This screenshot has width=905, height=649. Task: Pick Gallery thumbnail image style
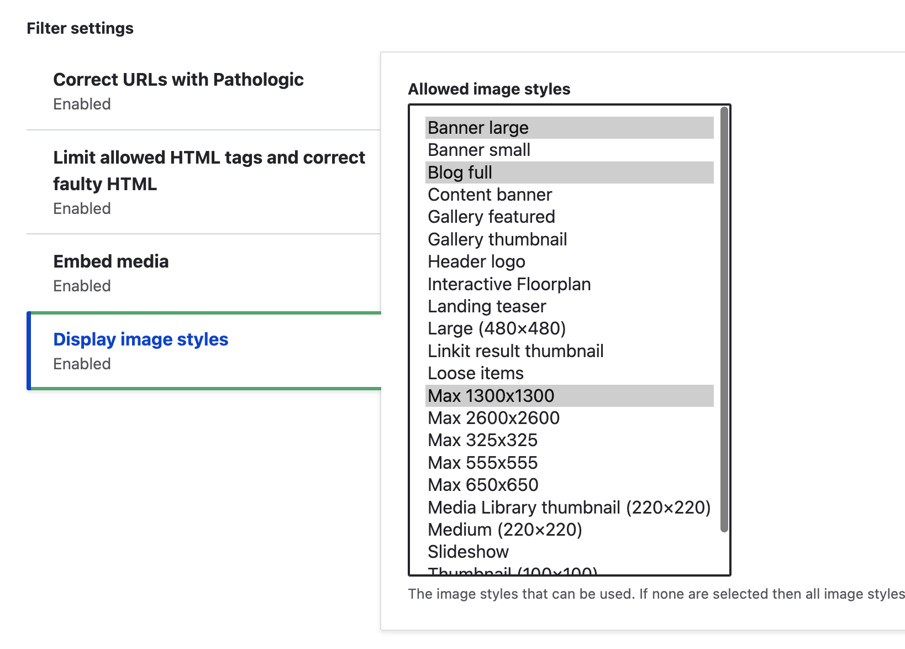[497, 239]
